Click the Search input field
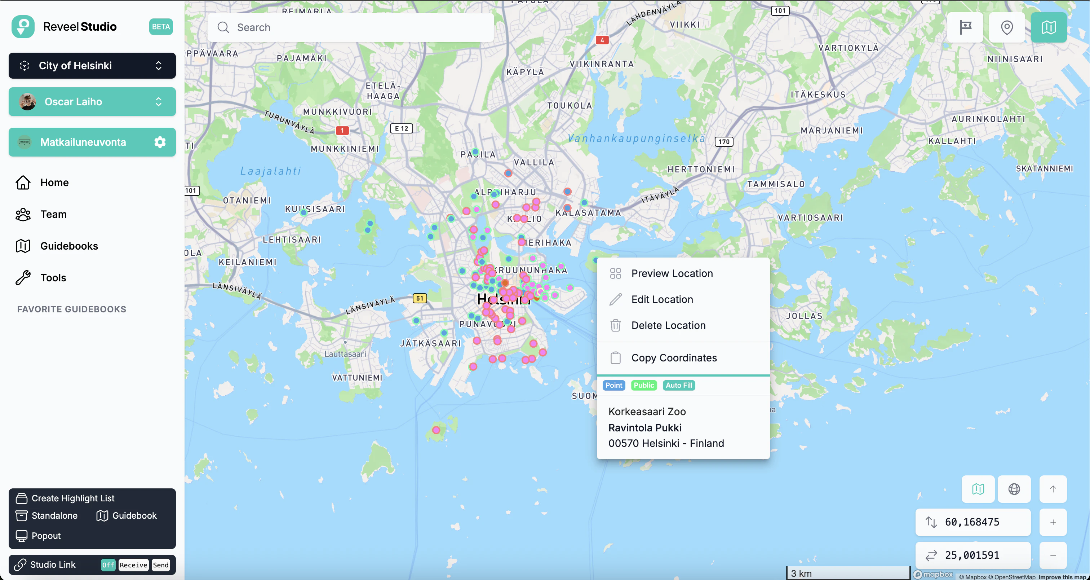This screenshot has height=580, width=1090. tap(351, 27)
